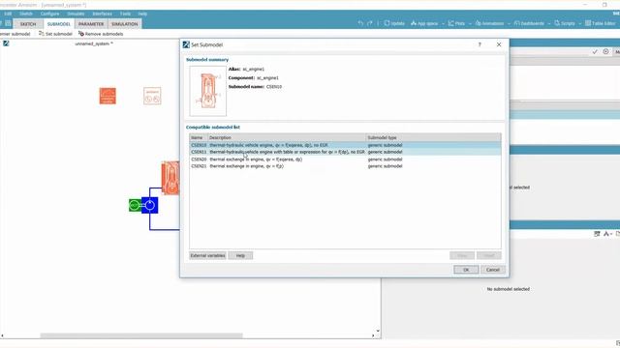
Task: Click the Set Submodel dialog help question mark
Action: [480, 44]
